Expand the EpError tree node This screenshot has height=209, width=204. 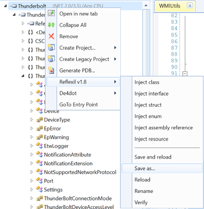point(32,128)
